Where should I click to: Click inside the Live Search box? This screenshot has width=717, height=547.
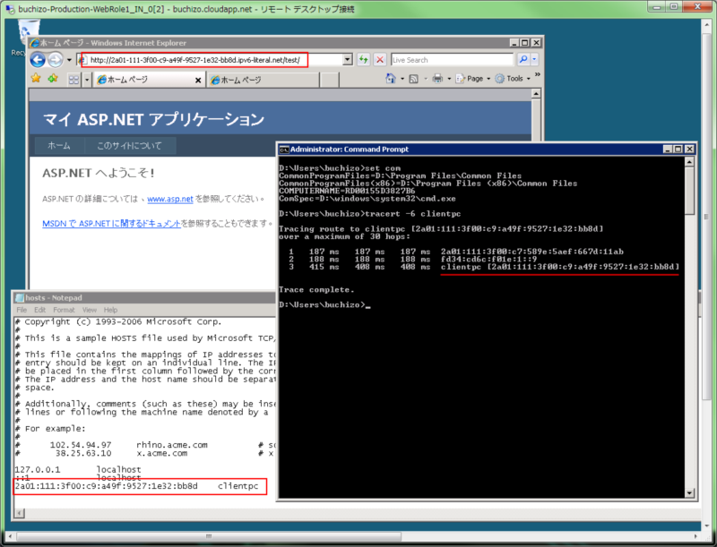click(x=452, y=60)
